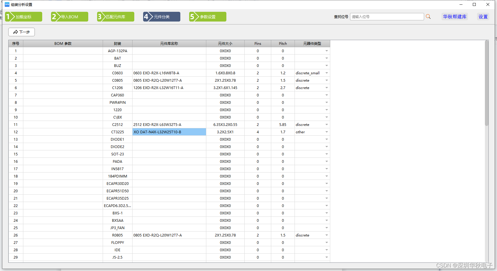
Task: Open 设置 link
Action: coord(483,17)
